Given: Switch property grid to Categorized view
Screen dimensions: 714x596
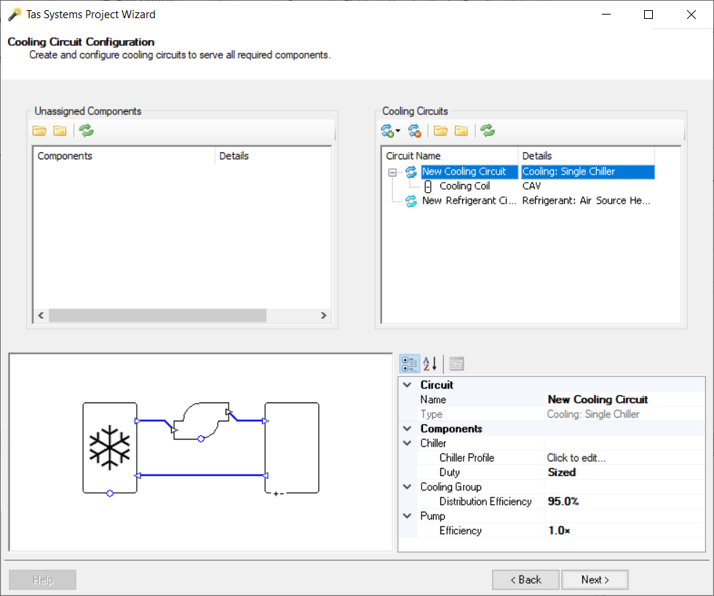Looking at the screenshot, I should [x=409, y=364].
